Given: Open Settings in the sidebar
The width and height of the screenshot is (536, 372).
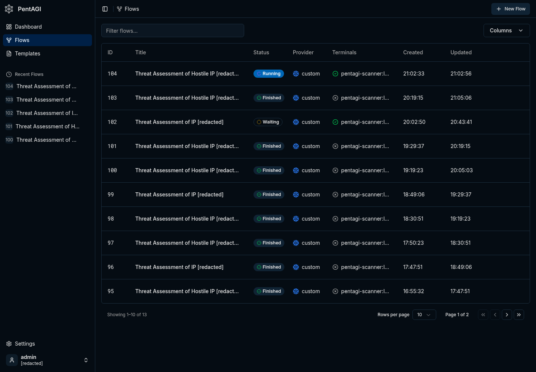Looking at the screenshot, I should 47,344.
